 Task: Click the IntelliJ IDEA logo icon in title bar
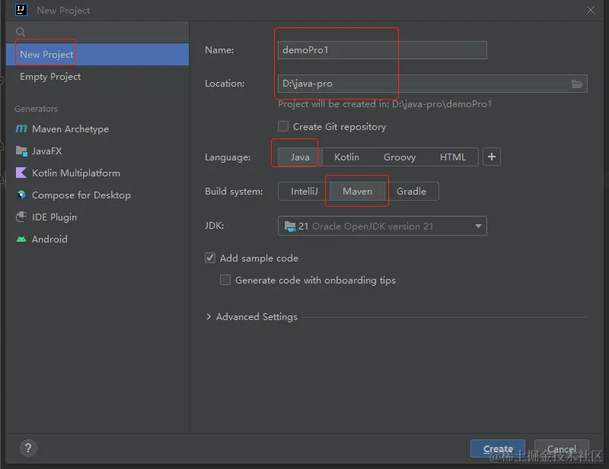pos(21,10)
